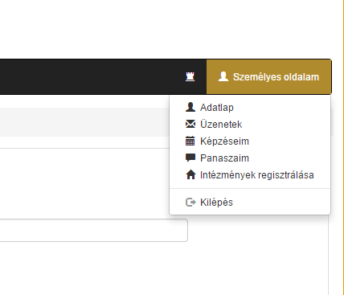Screen dimensions: 344x295
Task: Click the envelope icon beside Üzenetek
Action: (190, 124)
